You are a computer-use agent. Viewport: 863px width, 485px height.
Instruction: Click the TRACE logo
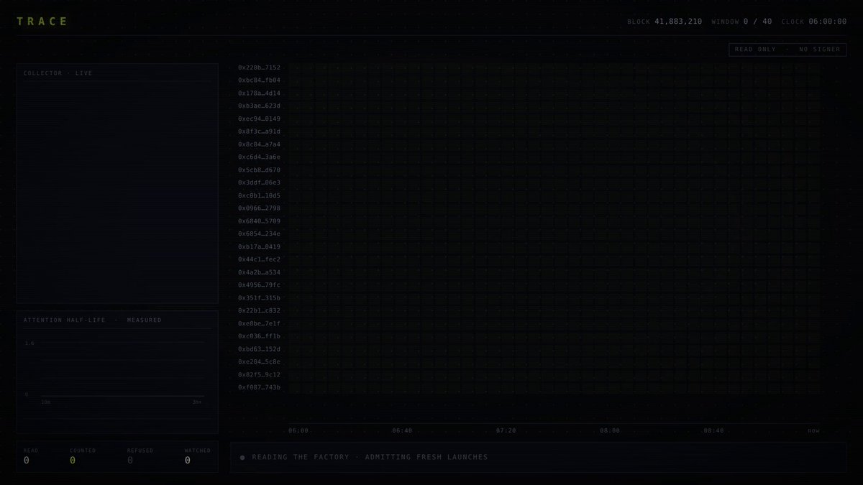tap(42, 22)
